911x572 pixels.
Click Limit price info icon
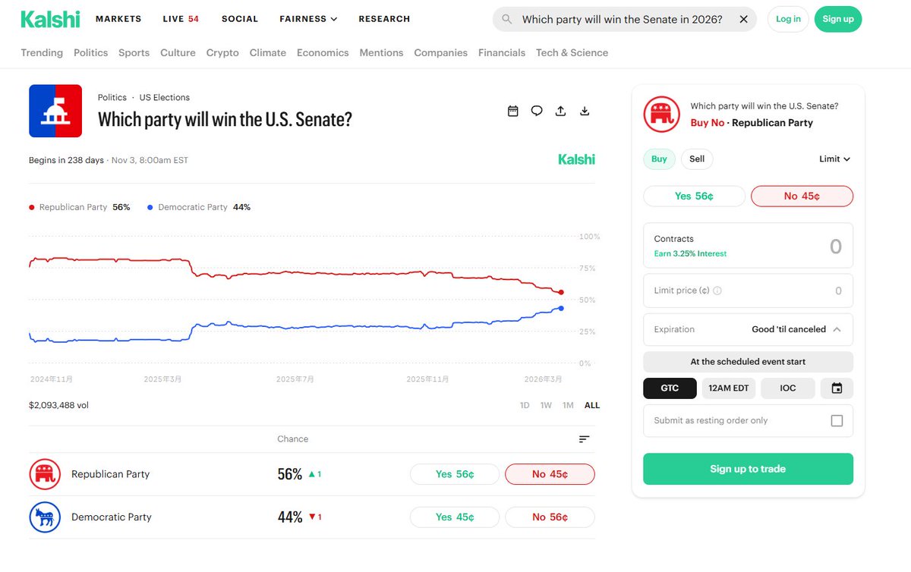[x=717, y=291]
